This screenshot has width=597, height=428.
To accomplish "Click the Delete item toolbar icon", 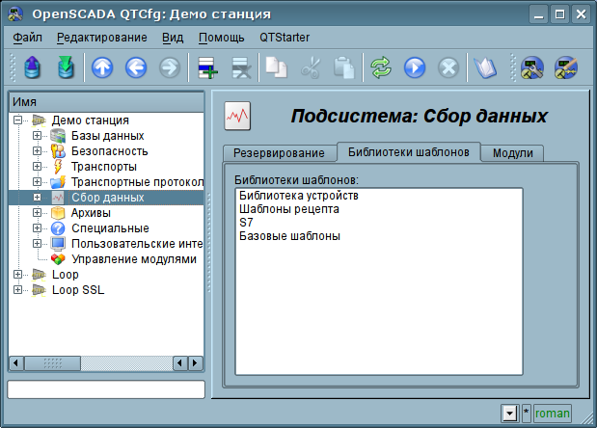I will (241, 67).
